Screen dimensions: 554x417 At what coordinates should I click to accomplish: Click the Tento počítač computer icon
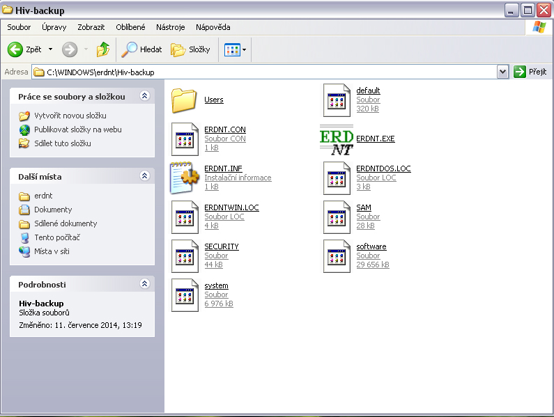24,237
